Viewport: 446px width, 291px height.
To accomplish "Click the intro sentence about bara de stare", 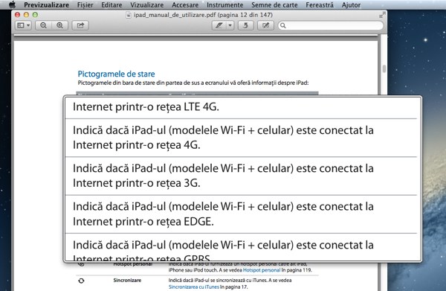I will pyautogui.click(x=193, y=83).
